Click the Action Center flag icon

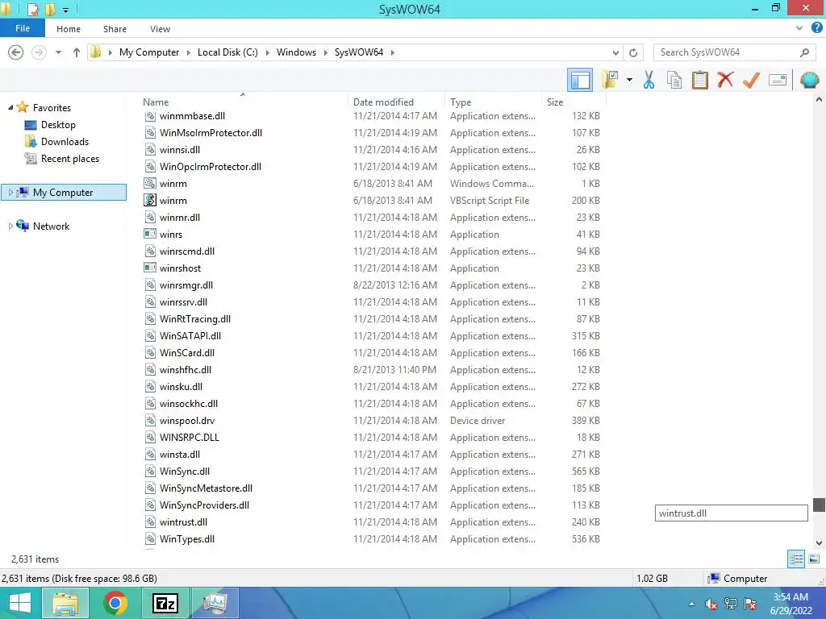750,604
